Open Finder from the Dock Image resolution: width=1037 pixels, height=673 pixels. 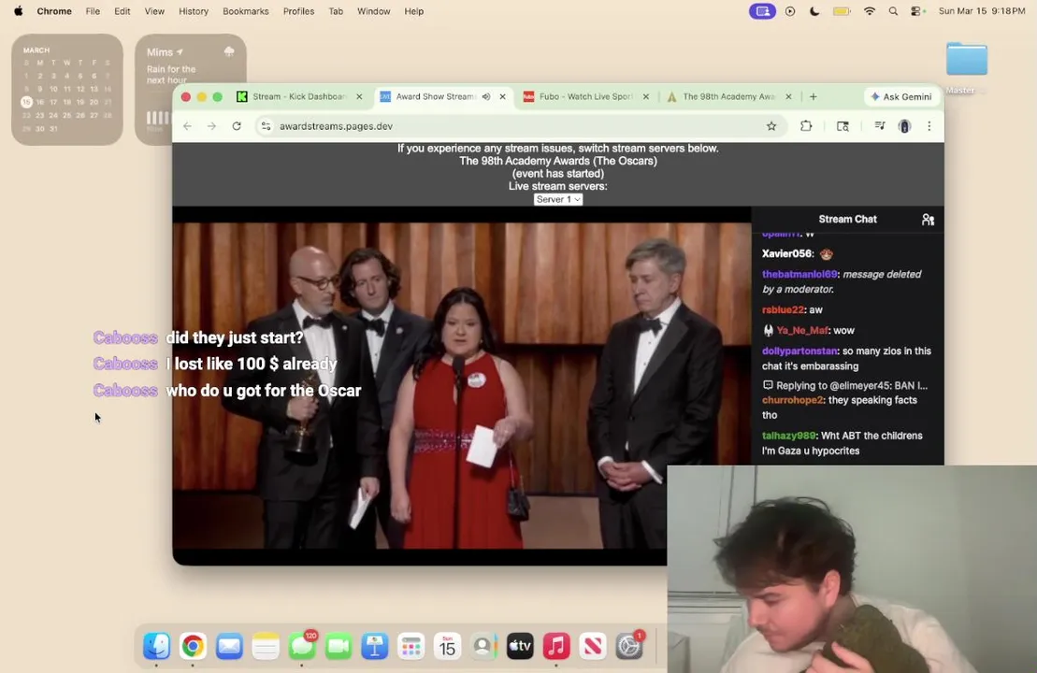[157, 646]
